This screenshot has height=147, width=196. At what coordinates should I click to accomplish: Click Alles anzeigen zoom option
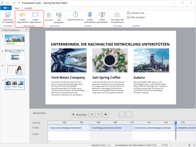click(136, 17)
